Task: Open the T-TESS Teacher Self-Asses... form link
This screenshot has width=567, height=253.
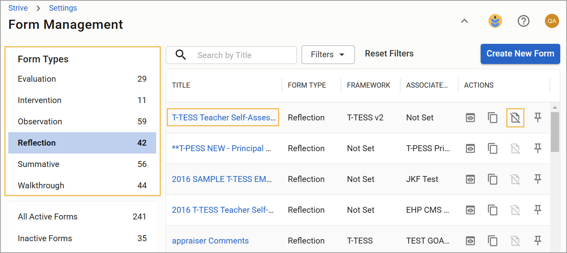Action: (223, 118)
